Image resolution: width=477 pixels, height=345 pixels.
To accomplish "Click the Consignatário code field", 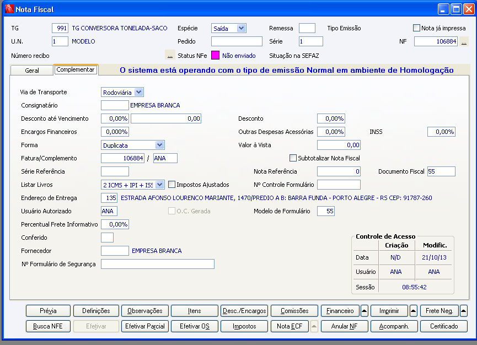I will (x=115, y=105).
